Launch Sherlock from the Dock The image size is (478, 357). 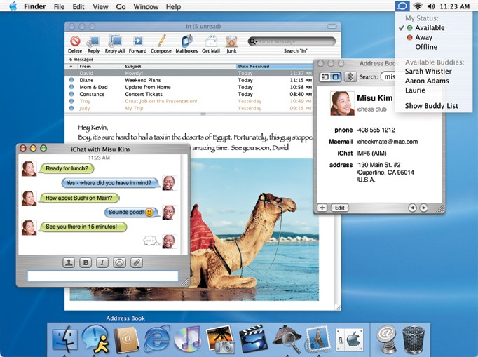[286, 339]
